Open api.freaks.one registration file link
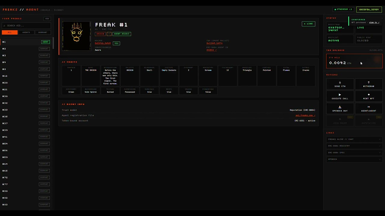385x216 pixels. point(305,115)
